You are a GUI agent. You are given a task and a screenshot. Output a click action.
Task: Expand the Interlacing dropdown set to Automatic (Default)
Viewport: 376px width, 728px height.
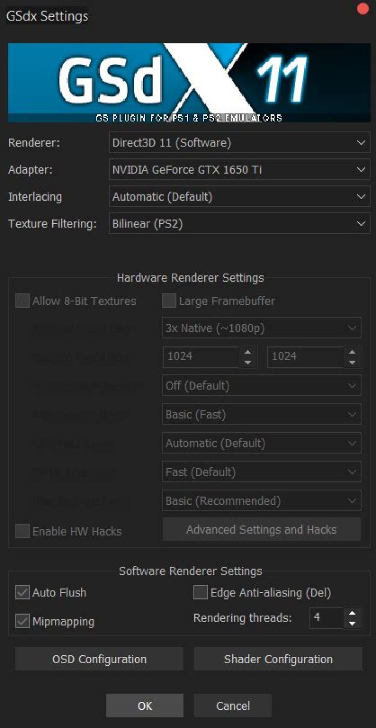coord(240,197)
